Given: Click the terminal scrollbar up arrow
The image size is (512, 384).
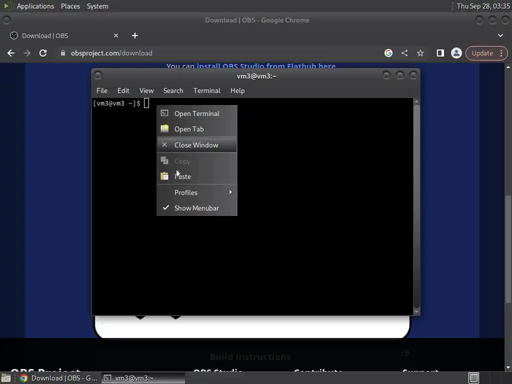Looking at the screenshot, I should click(416, 102).
